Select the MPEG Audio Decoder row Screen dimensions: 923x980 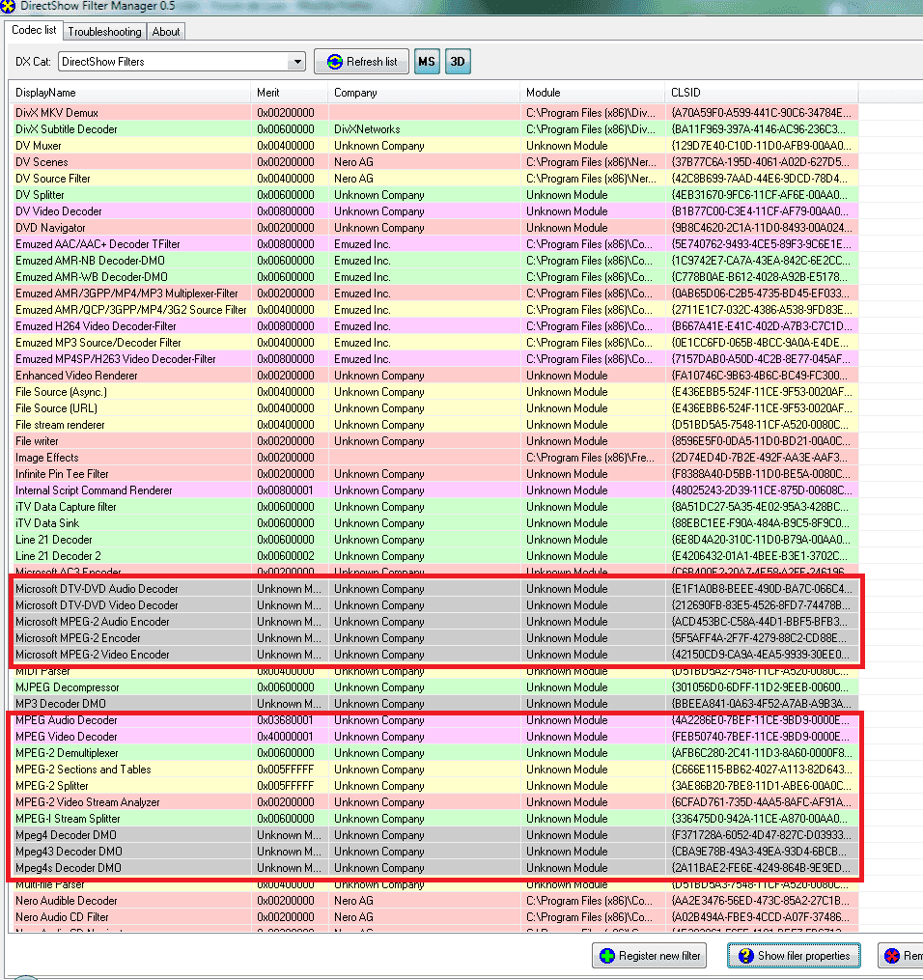pos(435,720)
